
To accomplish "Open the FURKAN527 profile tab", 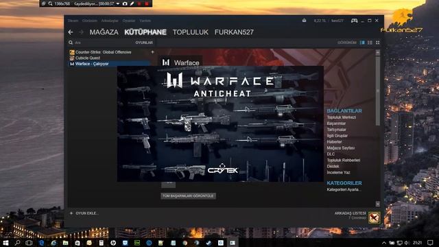I will coord(234,32).
